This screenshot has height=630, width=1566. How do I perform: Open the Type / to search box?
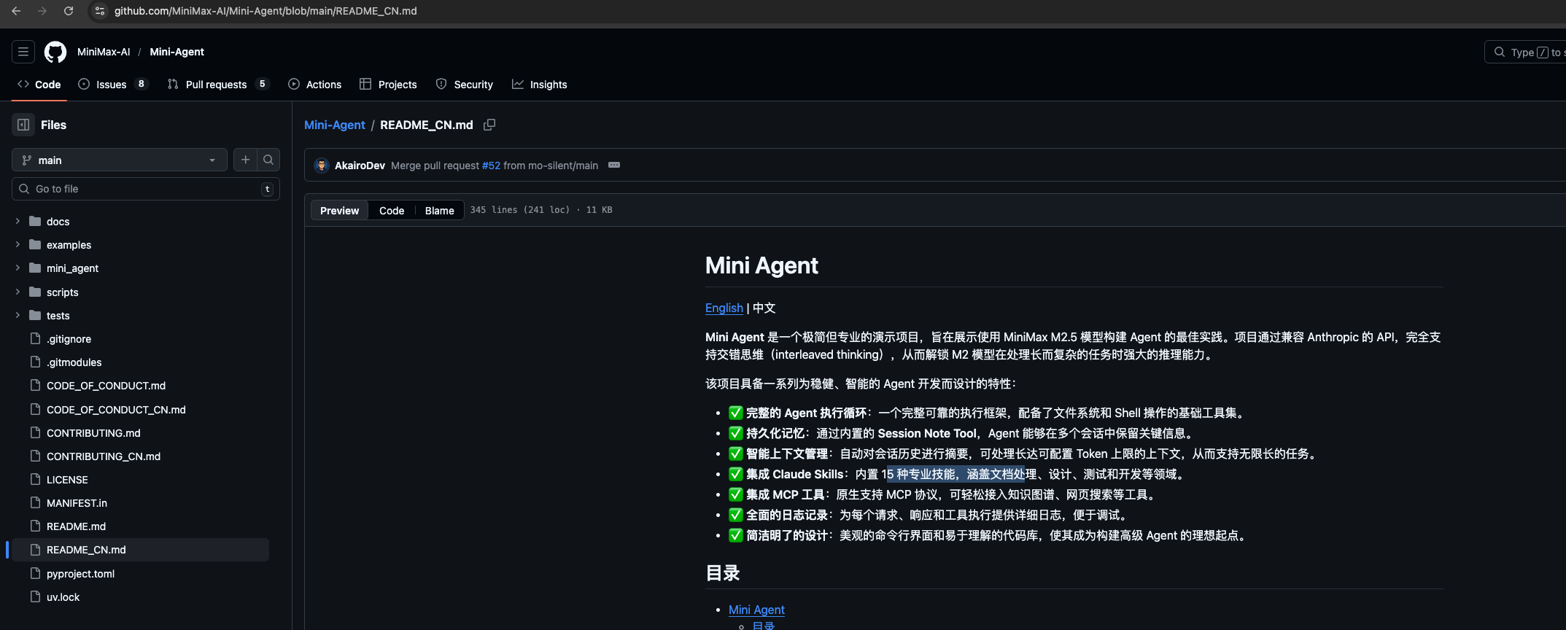point(1525,52)
